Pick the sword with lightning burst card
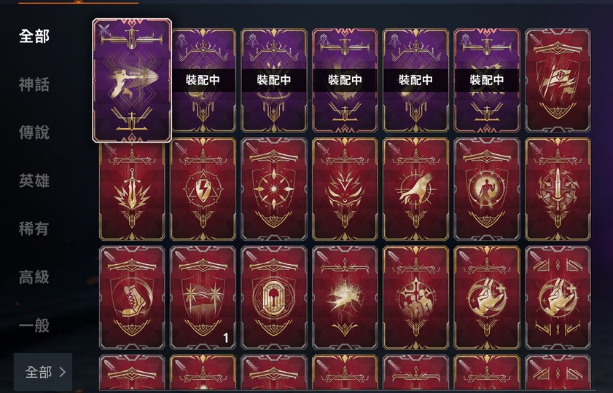This screenshot has width=613, height=393. coord(132,189)
